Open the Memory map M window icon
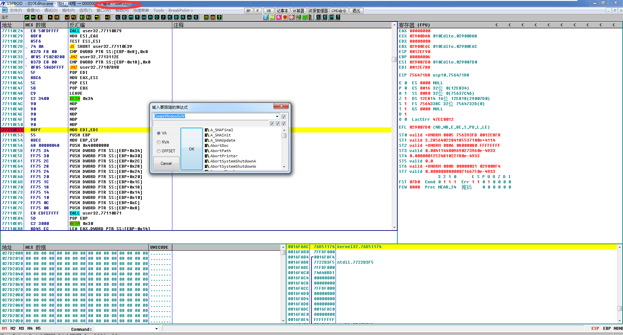The image size is (623, 335). coord(131,17)
